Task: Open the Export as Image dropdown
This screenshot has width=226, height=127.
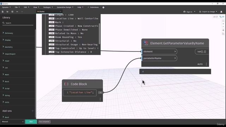Action: click(x=208, y=12)
